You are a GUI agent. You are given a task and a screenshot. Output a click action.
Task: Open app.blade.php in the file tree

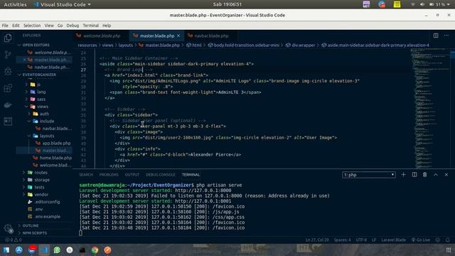click(56, 143)
